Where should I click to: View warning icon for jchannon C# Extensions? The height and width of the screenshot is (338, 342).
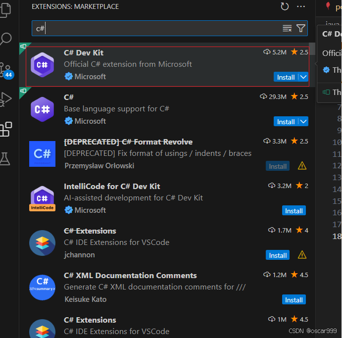point(302,255)
